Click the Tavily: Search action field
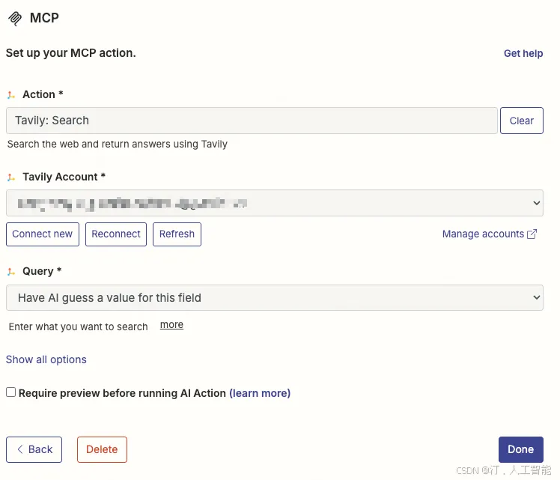Image resolution: width=560 pixels, height=480 pixels. coord(252,121)
